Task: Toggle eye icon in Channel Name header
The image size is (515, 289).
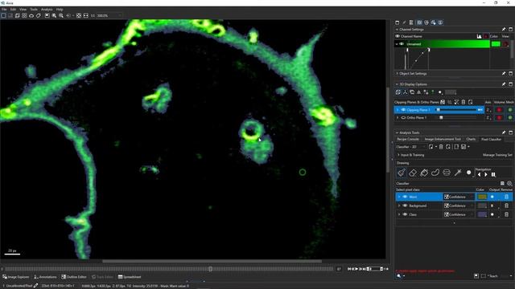Action: click(x=398, y=36)
